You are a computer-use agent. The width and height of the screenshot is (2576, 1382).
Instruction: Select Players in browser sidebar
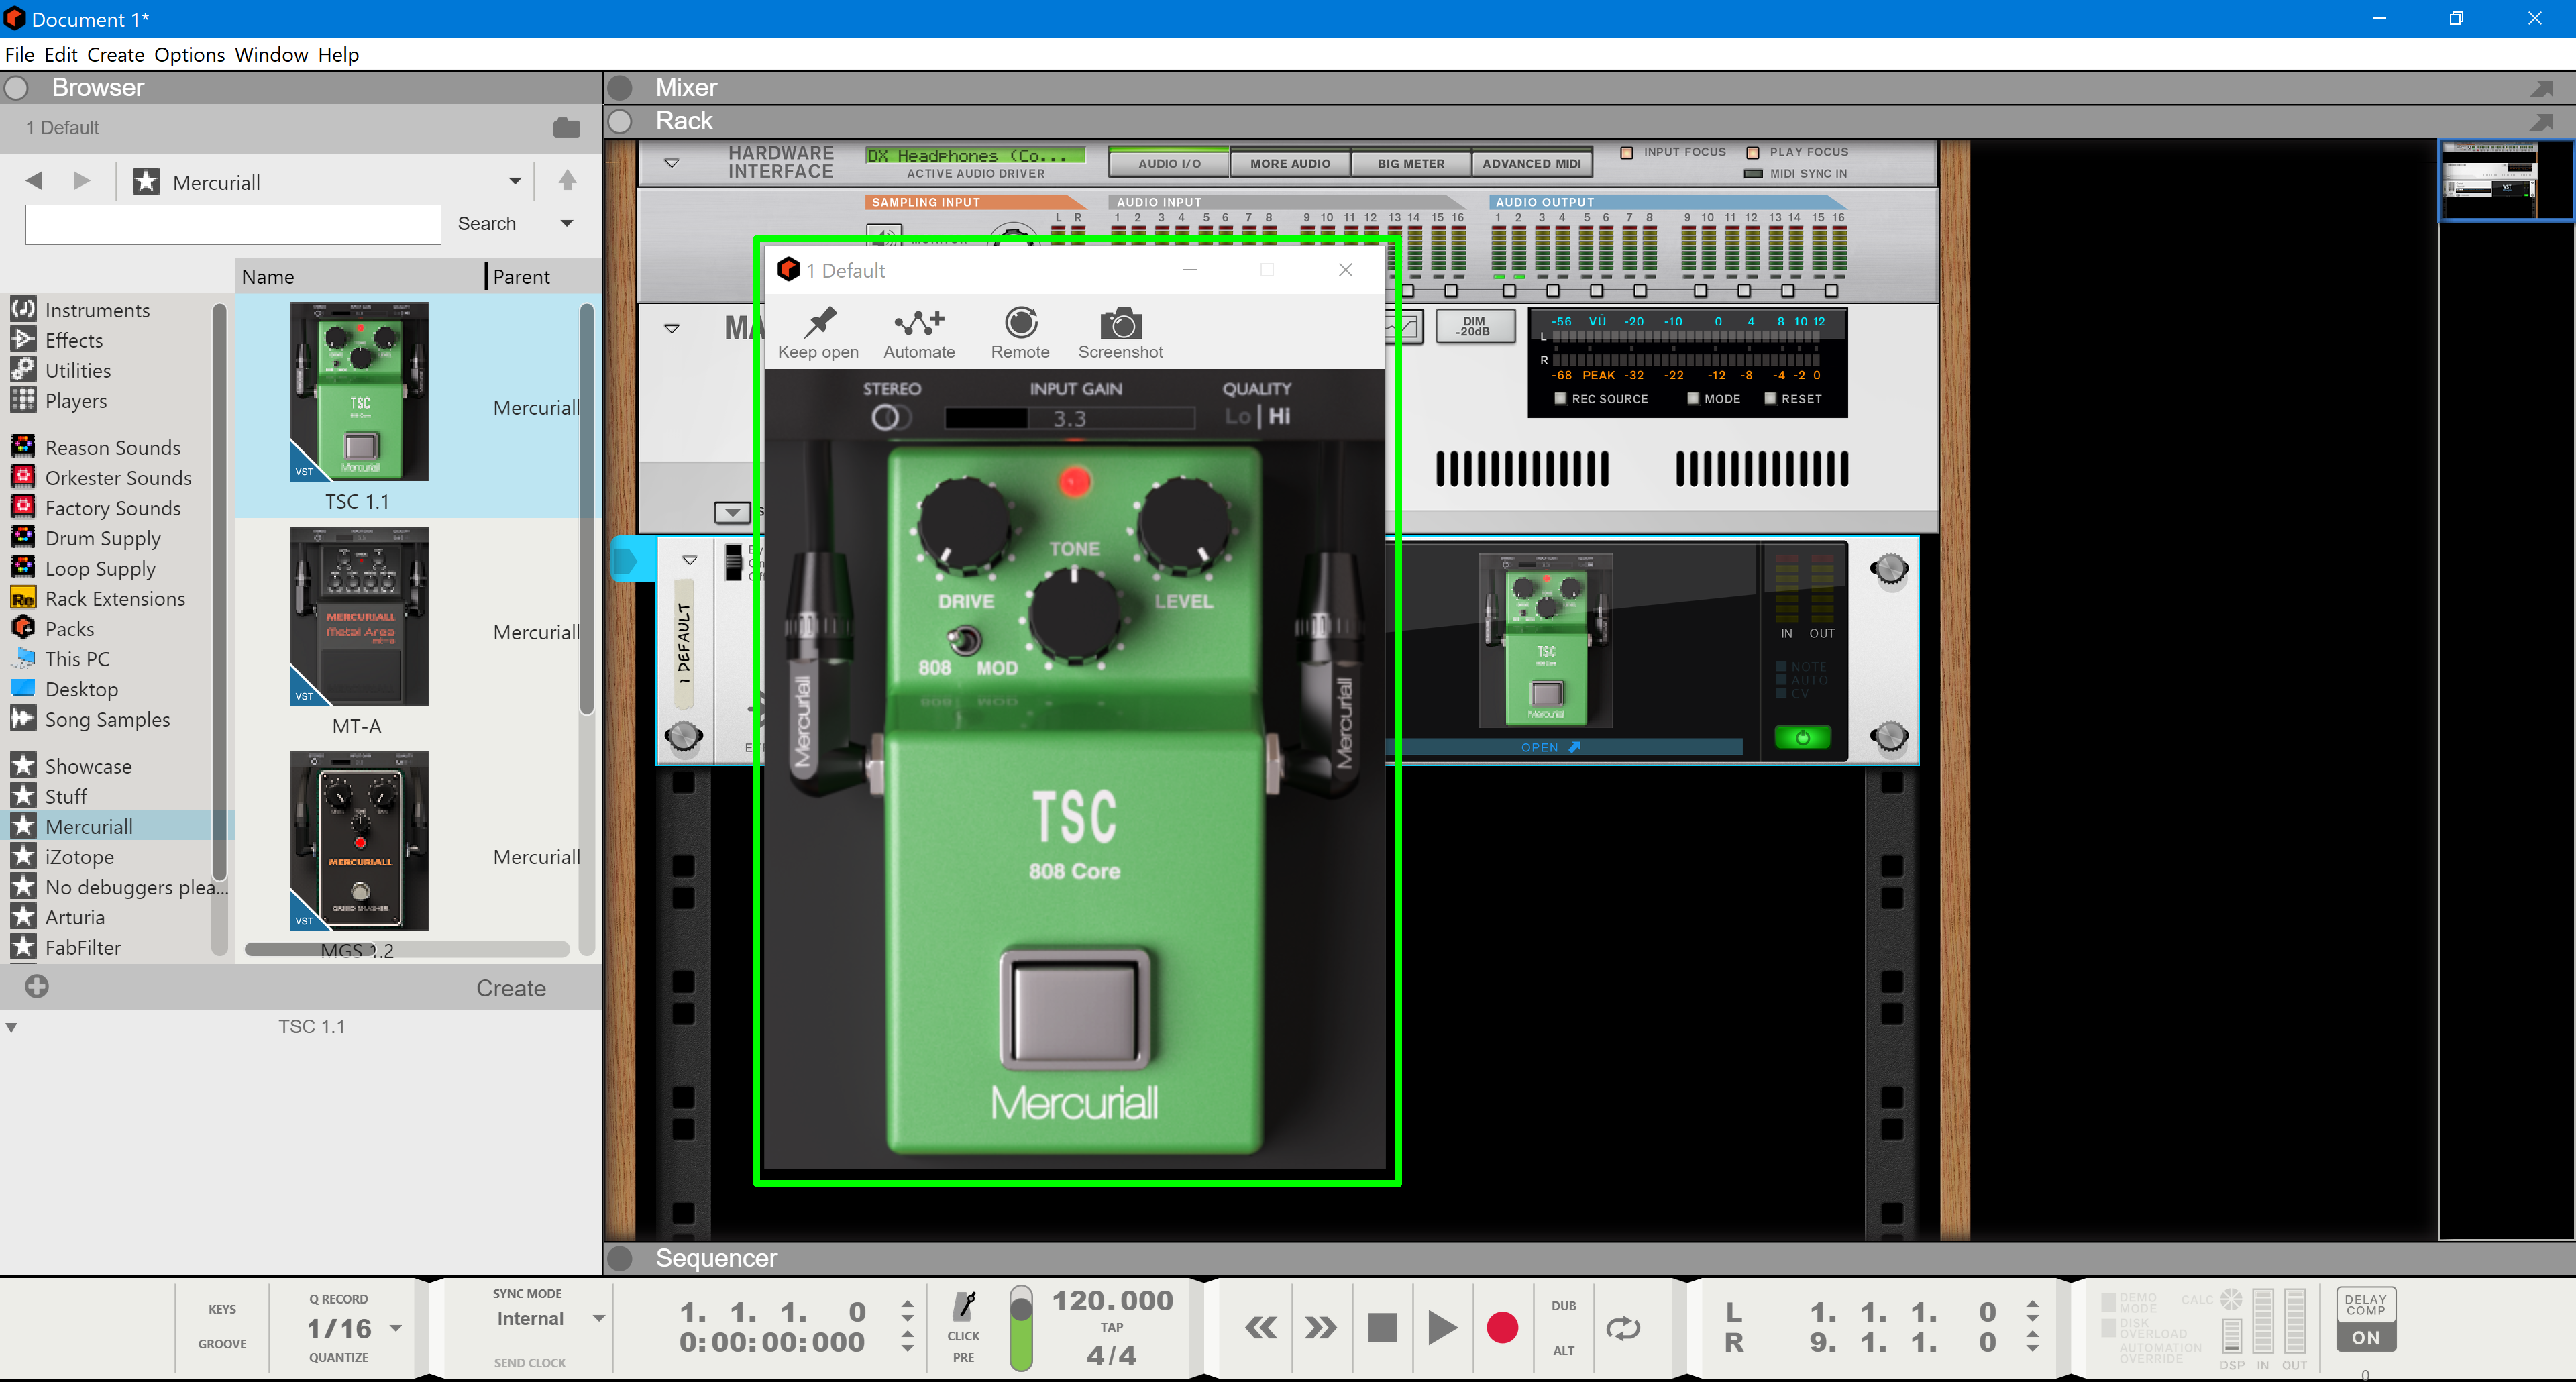tap(75, 401)
